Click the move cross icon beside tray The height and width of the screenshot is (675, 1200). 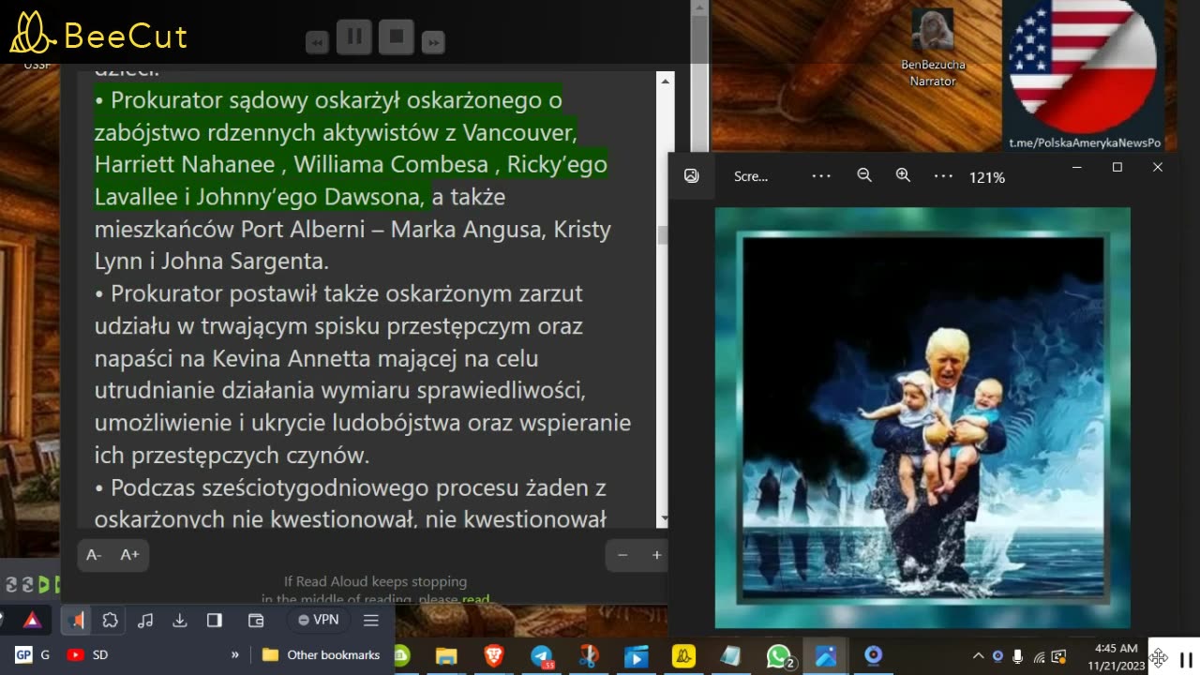pyautogui.click(x=1160, y=658)
